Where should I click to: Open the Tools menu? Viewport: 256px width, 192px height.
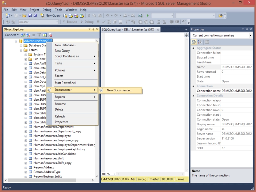(x=59, y=10)
